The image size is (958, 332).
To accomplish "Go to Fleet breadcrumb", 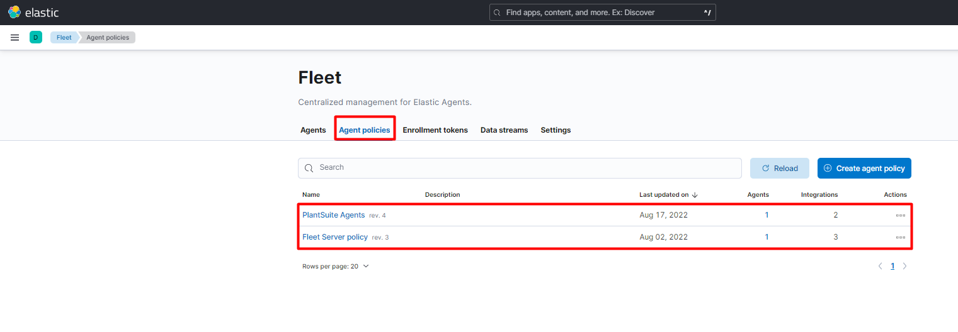I will [64, 38].
